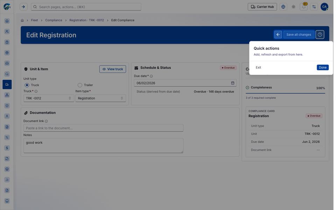
Task: Go to the Registration · TRK -0012 breadcrumb
Action: [86, 20]
